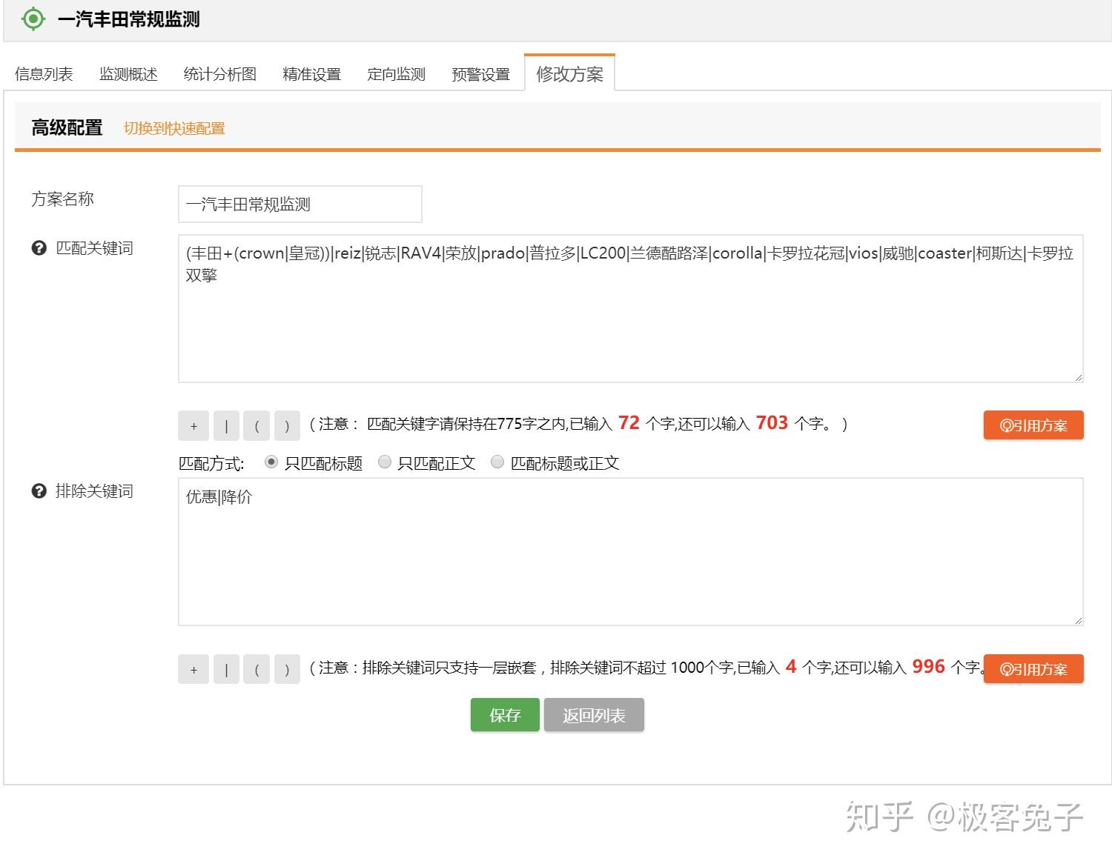Select 只匹配正文 radio option

pyautogui.click(x=385, y=462)
